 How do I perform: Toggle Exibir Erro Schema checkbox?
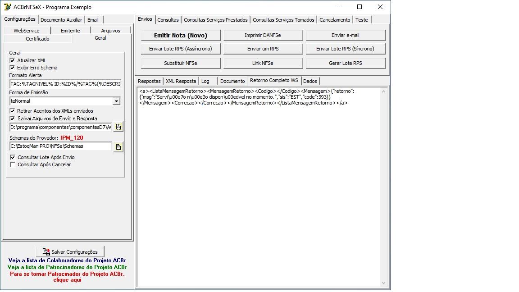point(12,68)
